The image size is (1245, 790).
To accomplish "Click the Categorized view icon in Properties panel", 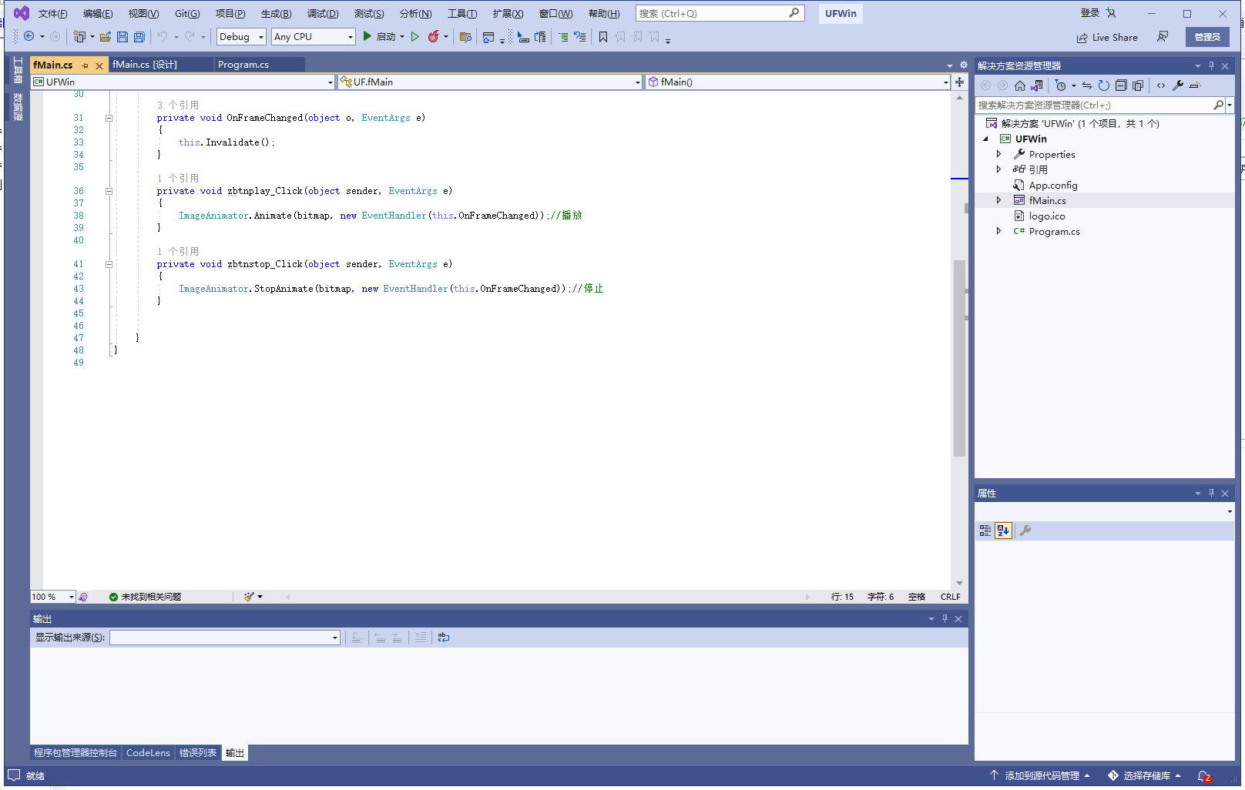I will coord(985,531).
